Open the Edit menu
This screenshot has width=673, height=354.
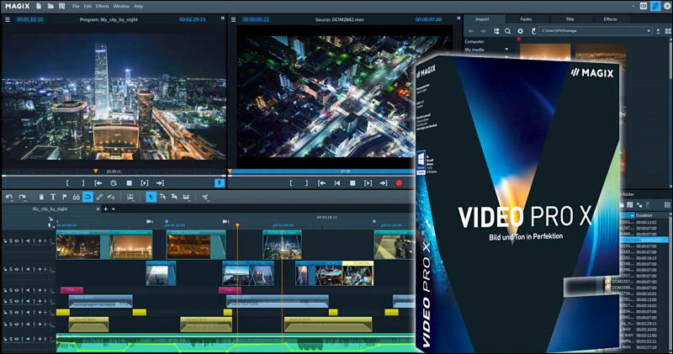click(87, 7)
